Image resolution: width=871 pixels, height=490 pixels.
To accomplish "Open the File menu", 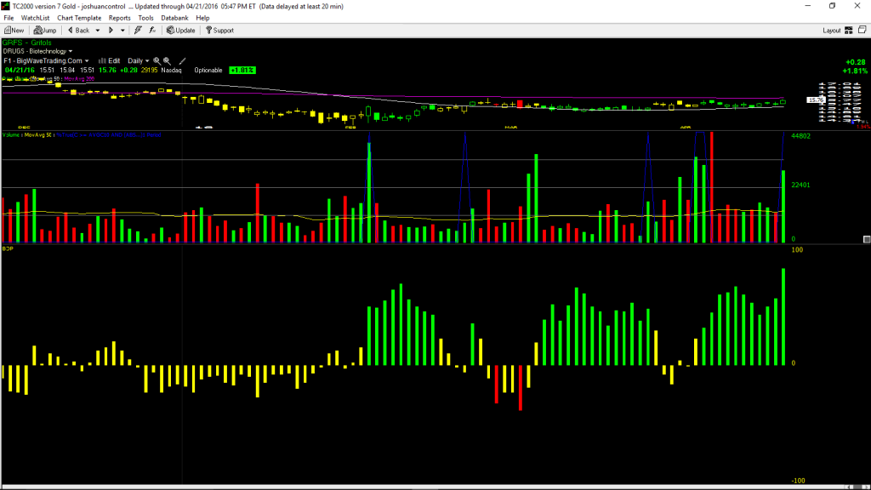I will pos(9,18).
